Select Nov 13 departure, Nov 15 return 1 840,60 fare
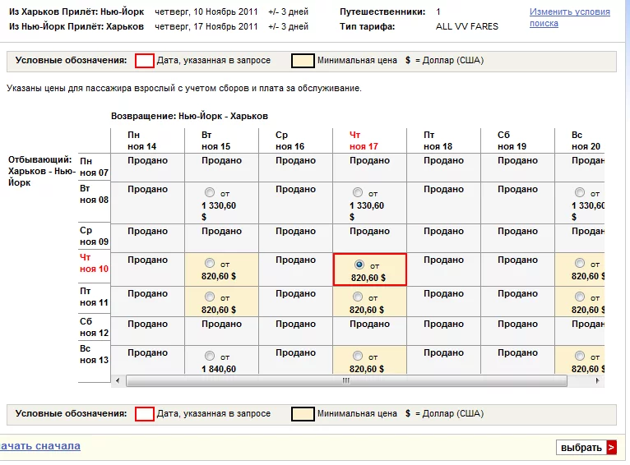The width and height of the screenshot is (630, 465). click(210, 356)
